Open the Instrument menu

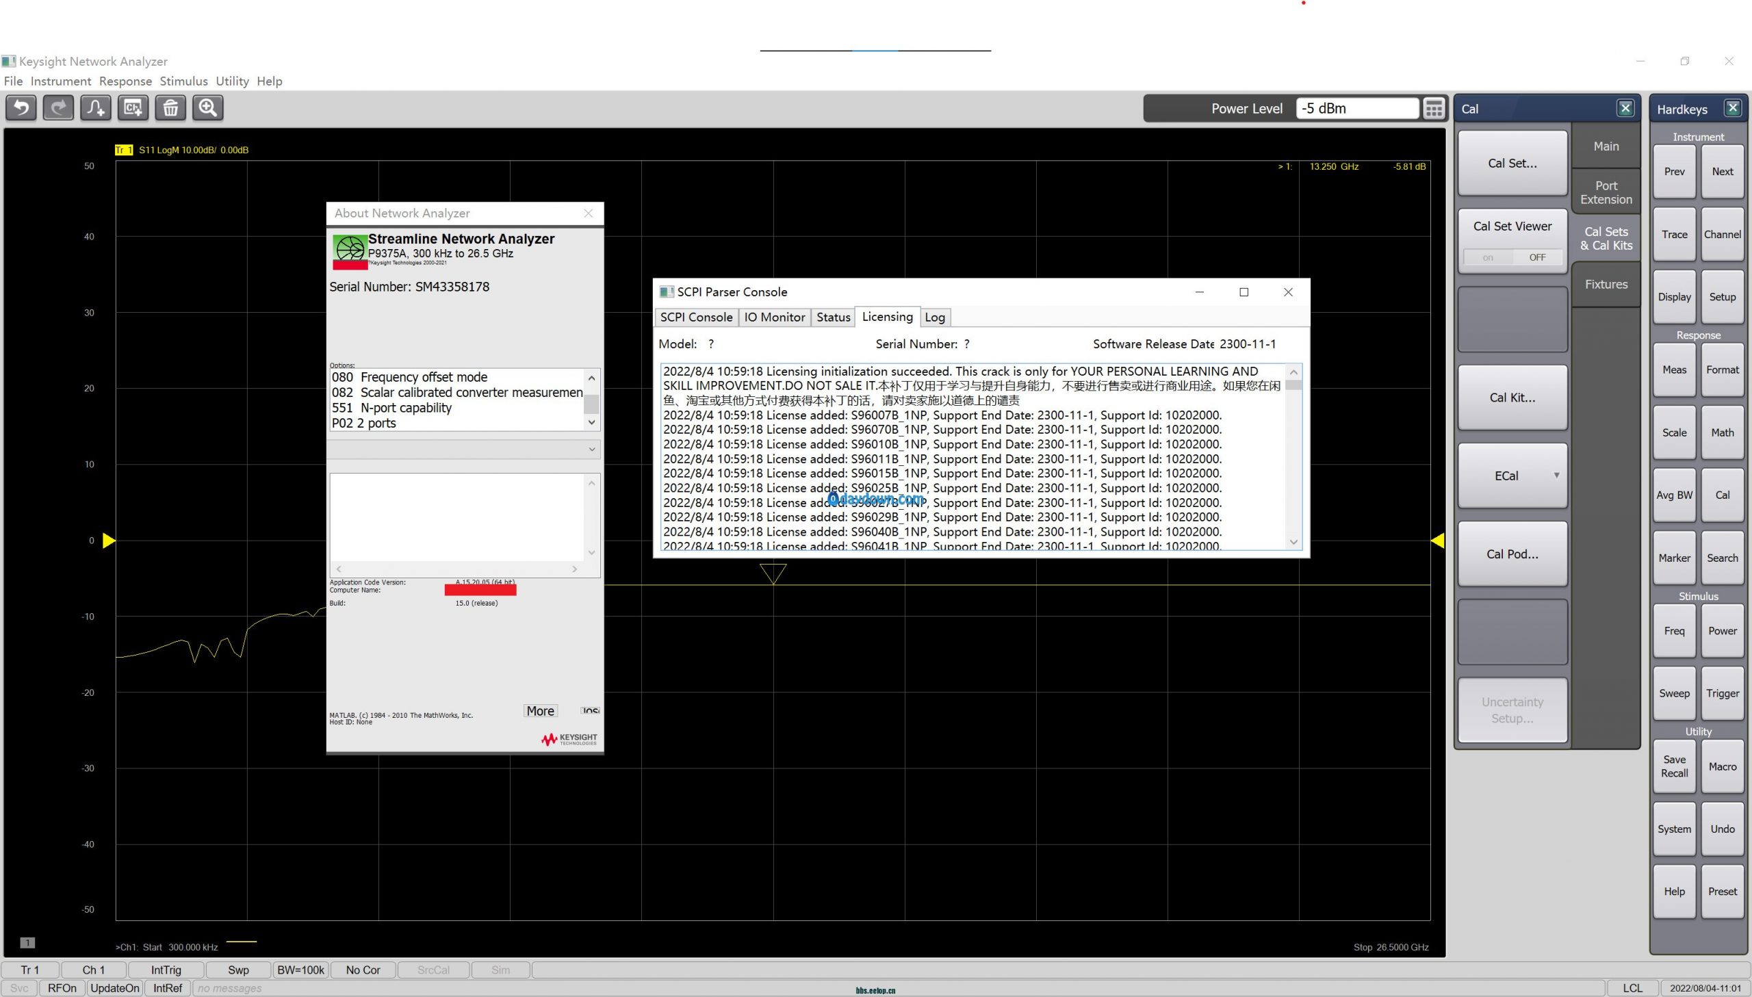[x=60, y=81]
